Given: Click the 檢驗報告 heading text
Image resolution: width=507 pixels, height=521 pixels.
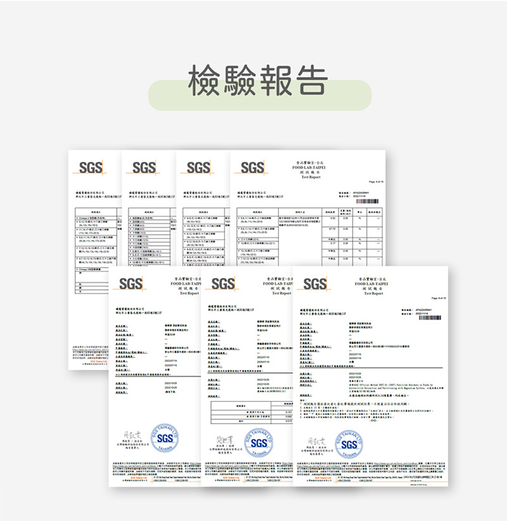Looking at the screenshot, I should tap(259, 81).
